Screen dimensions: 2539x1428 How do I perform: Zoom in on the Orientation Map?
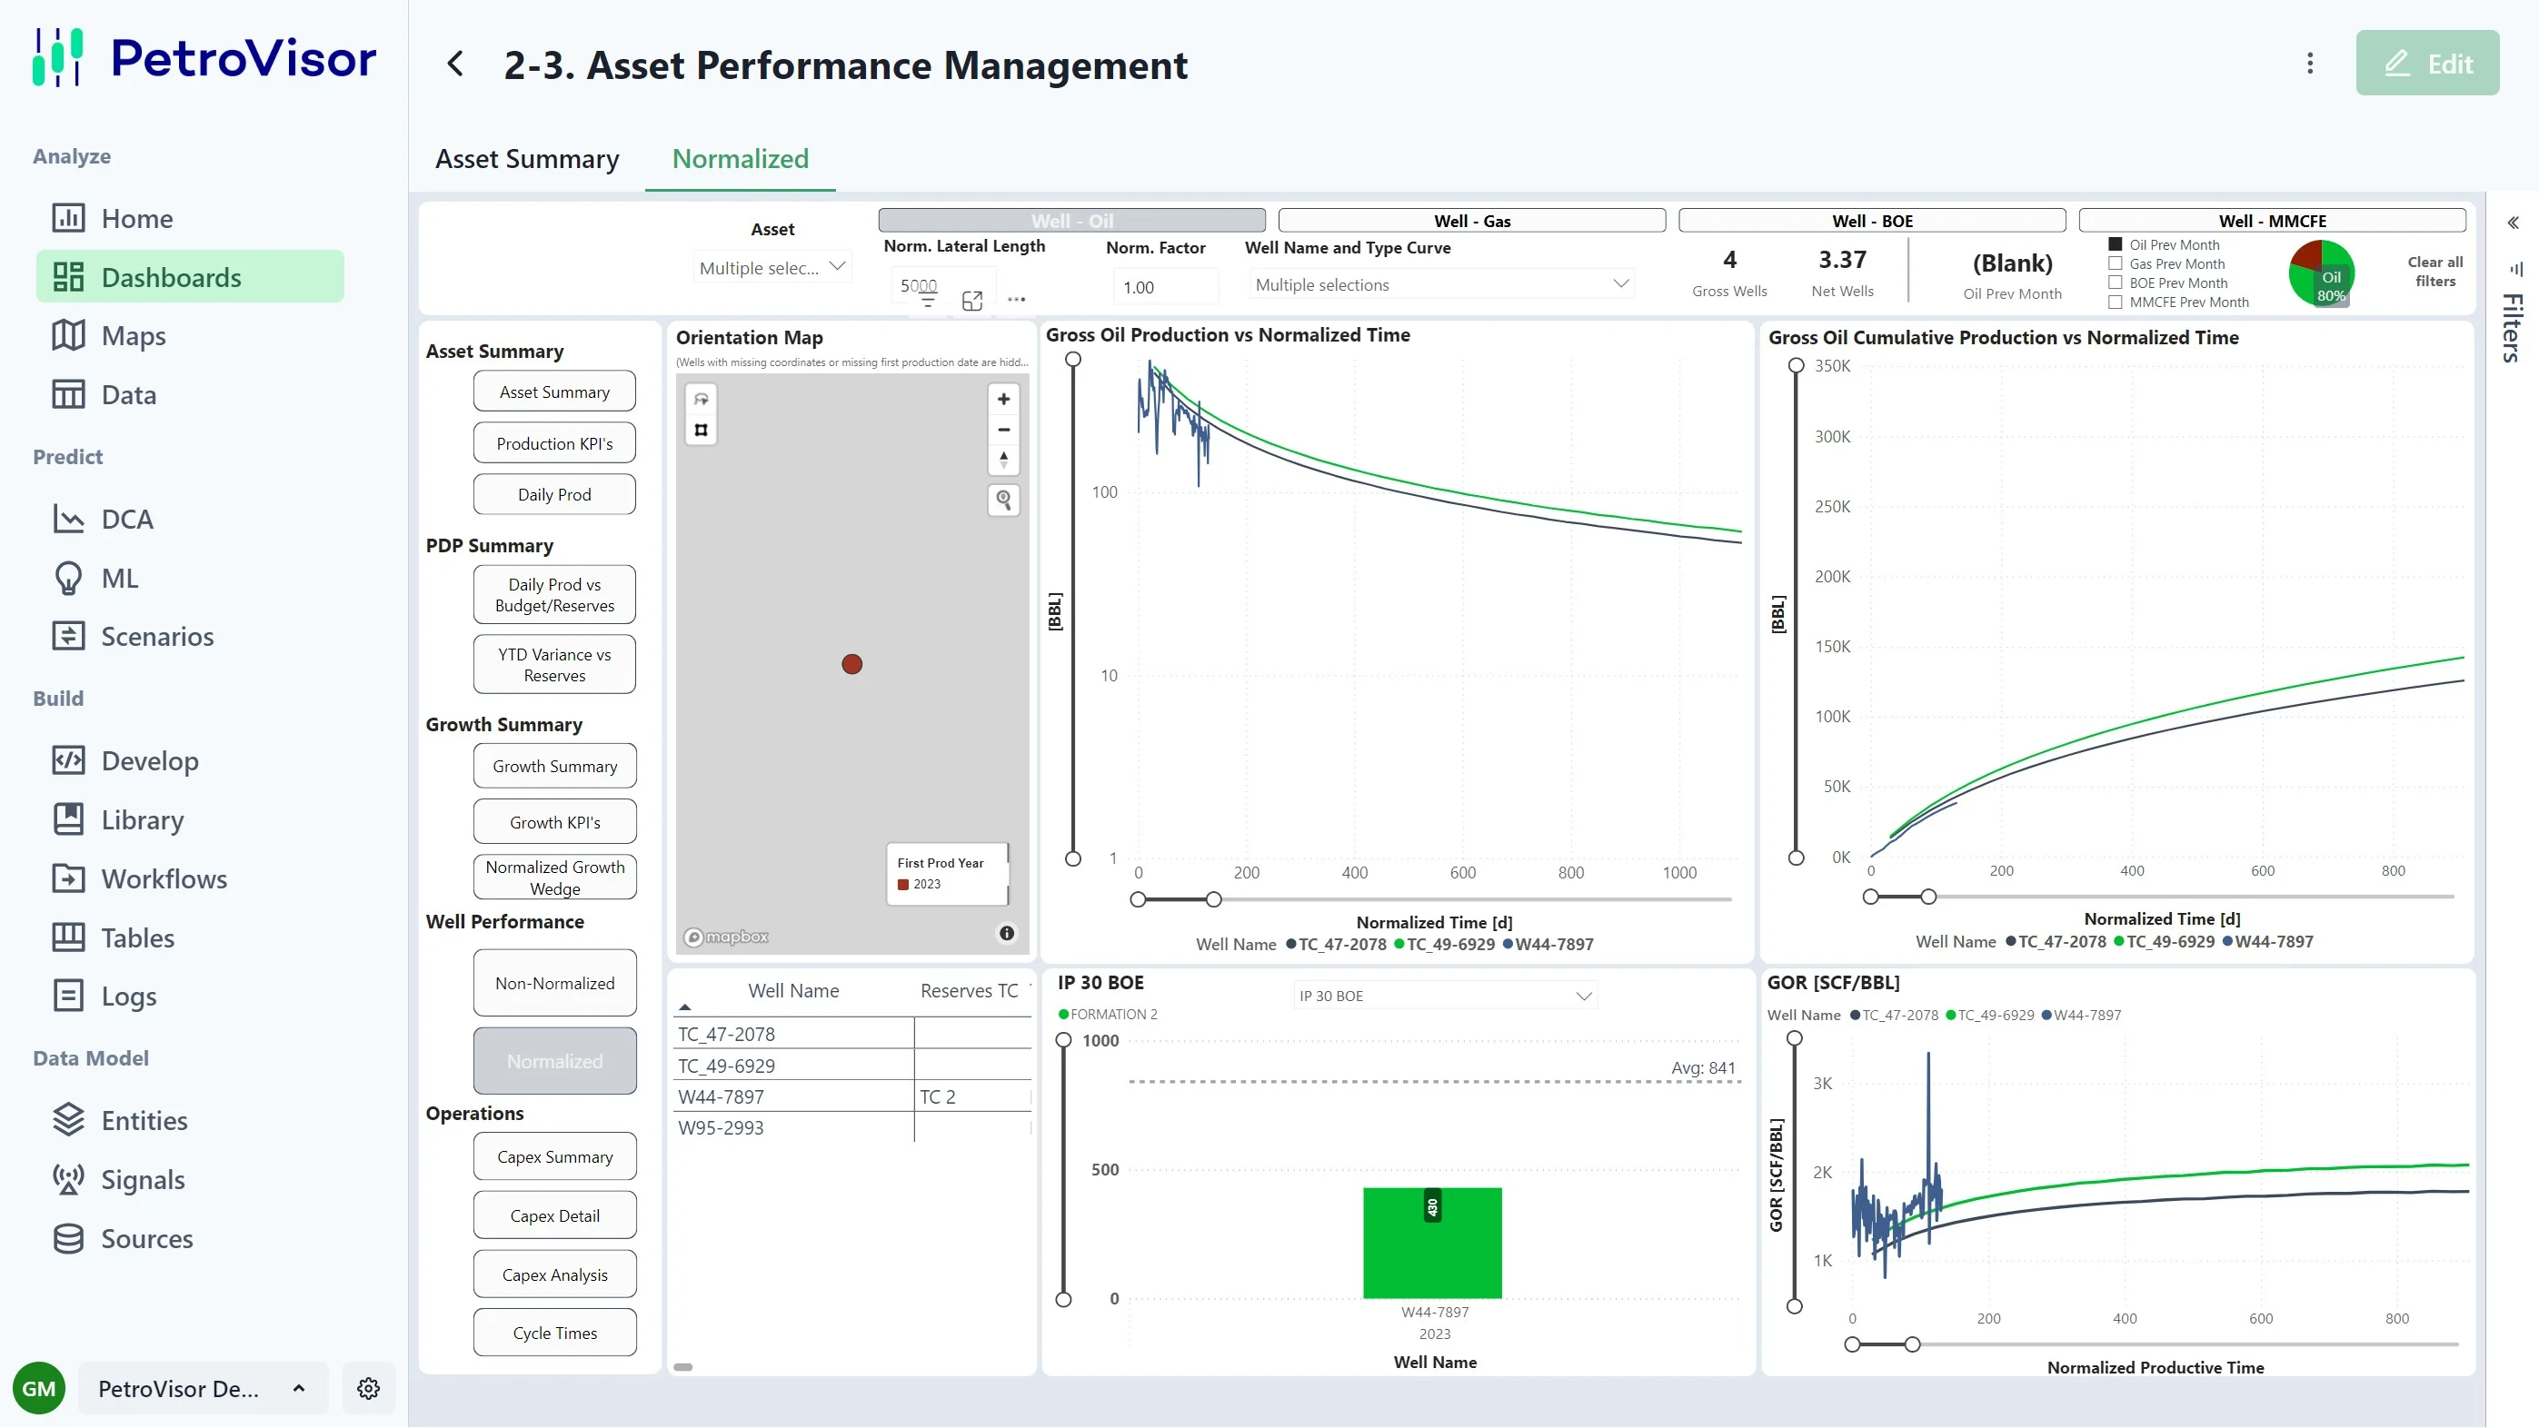point(1003,399)
